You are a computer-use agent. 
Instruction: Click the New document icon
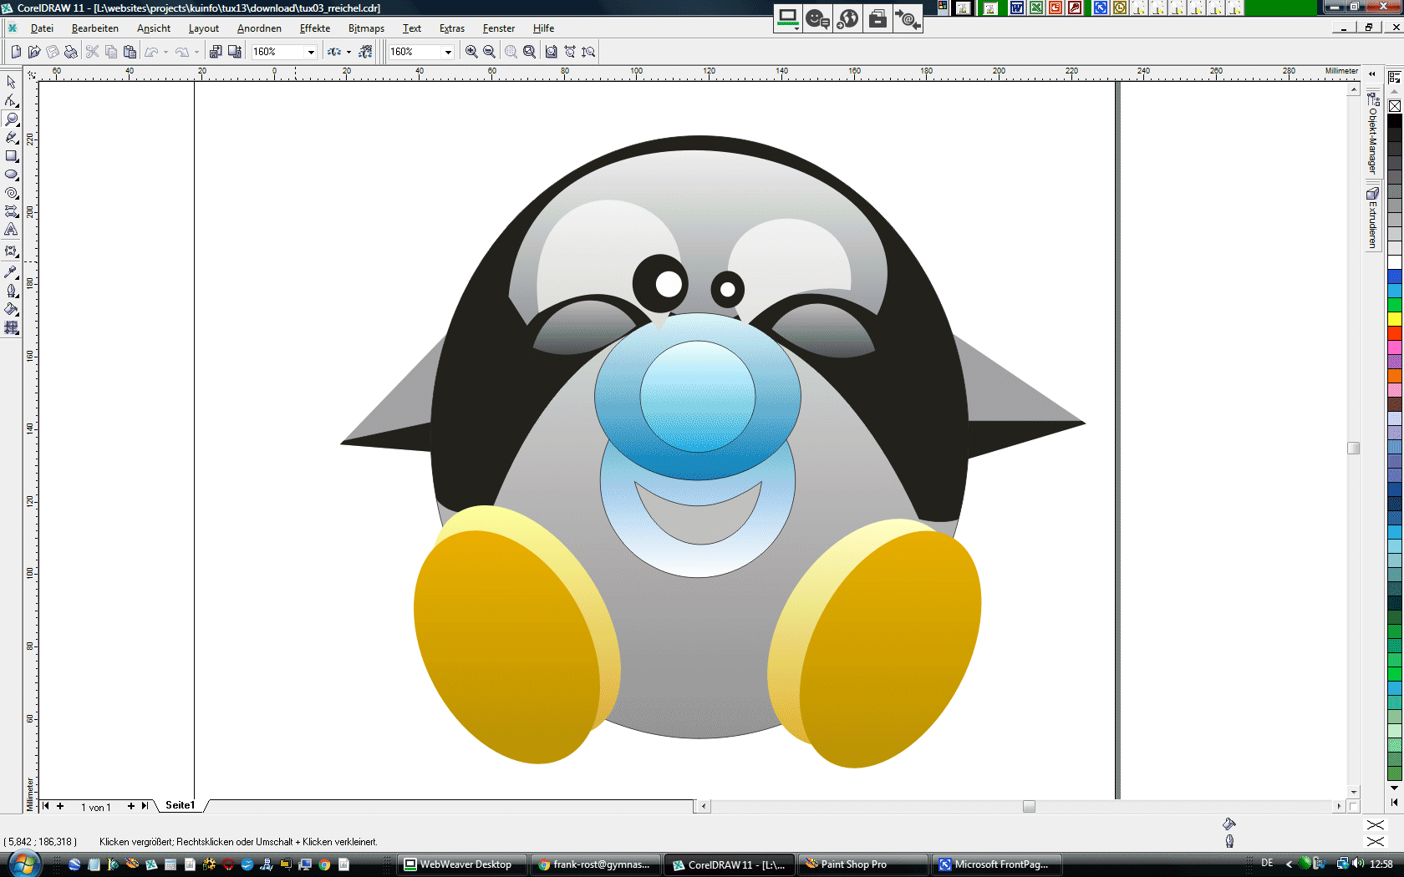pos(16,52)
